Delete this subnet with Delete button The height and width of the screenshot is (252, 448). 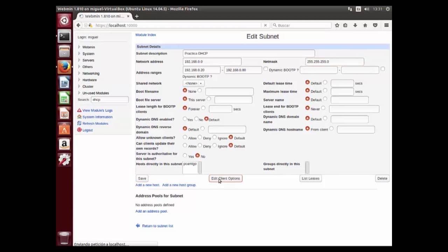click(382, 178)
